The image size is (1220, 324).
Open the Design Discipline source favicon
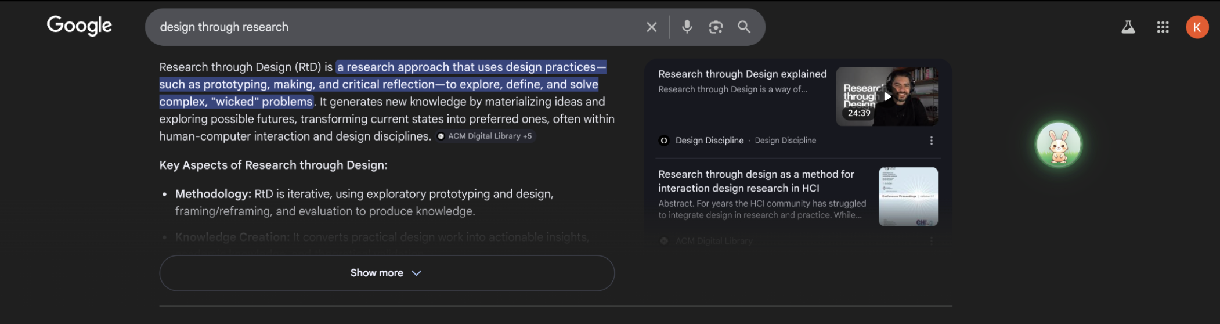point(664,141)
